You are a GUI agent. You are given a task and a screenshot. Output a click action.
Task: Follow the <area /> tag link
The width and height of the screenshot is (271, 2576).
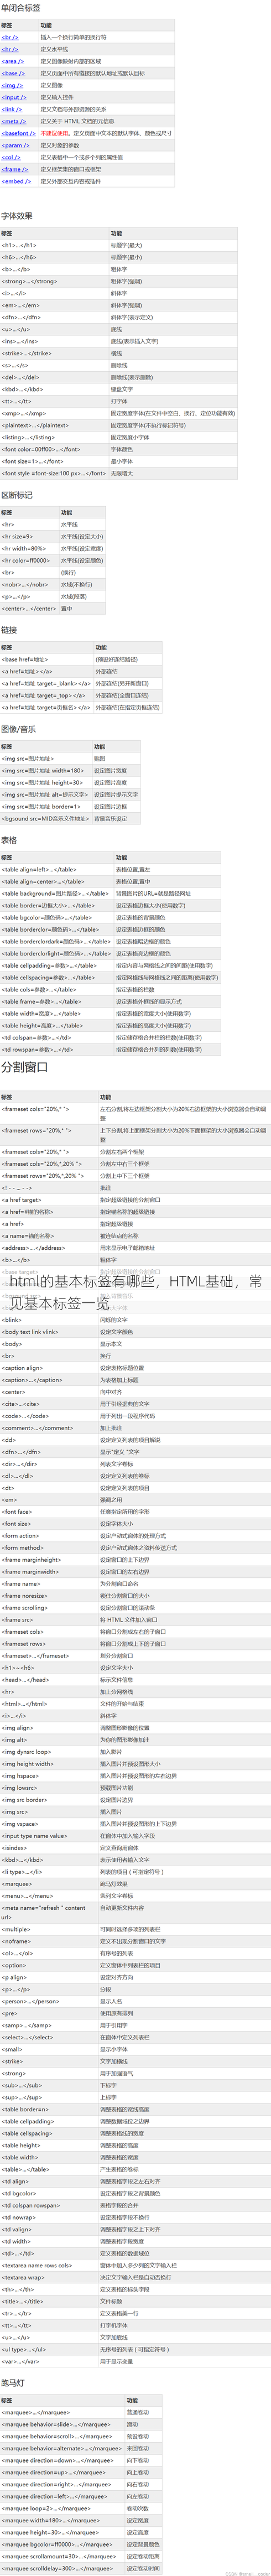(12, 61)
